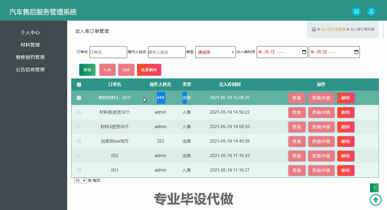Image resolution: width=387 pixels, height=210 pixels.
Task: Delete the 材料各进货30个 order
Action: coord(346,113)
